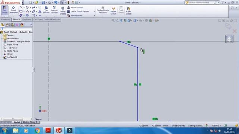
Task: Open the PropertyManager tab
Action: [7, 25]
